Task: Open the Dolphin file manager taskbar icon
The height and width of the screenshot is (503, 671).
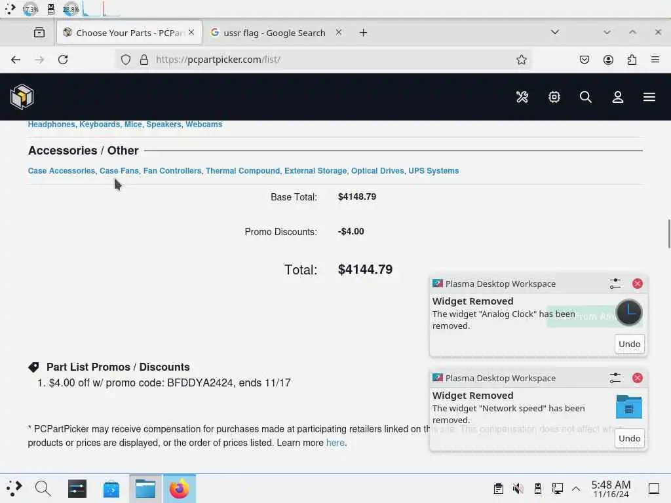Action: (145, 489)
